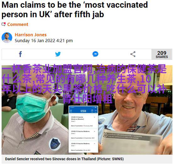Click the 'most vaccinated person' headline

(75, 10)
